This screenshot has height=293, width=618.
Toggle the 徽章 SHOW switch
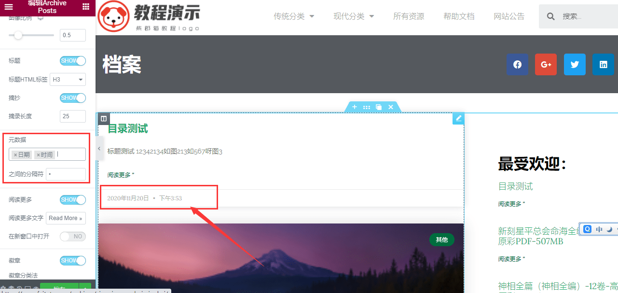pos(72,260)
